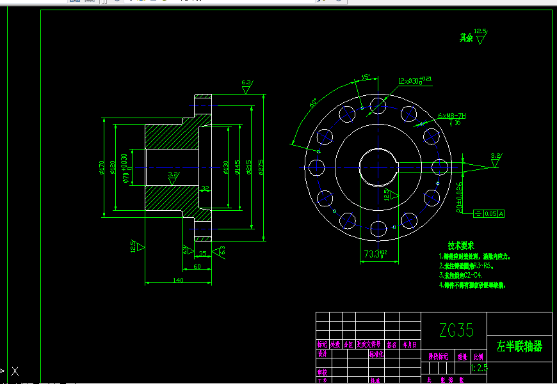
Task: Select the 60° angular dimension
Action: coord(313,103)
